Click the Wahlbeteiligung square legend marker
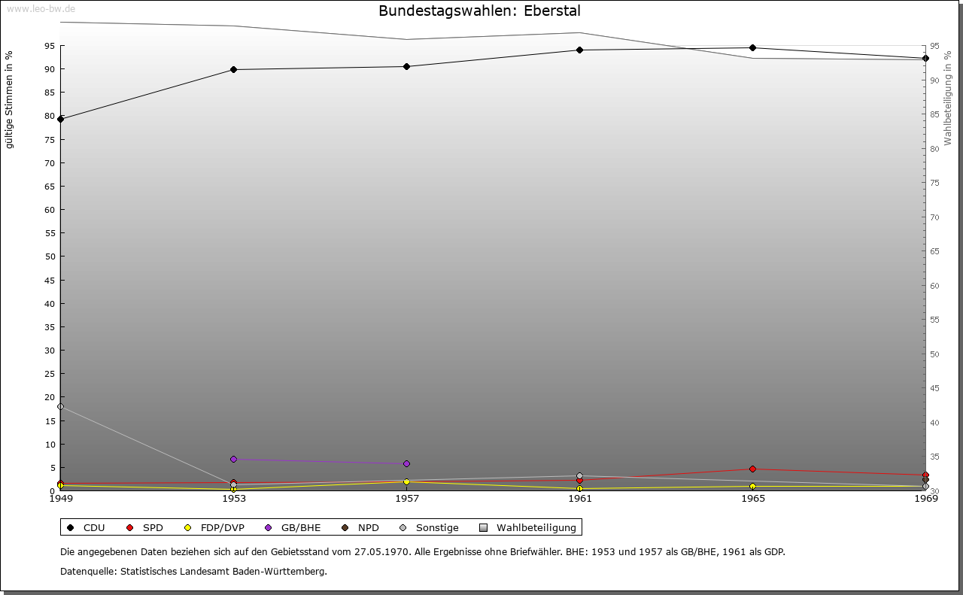Viewport: 963px width, 595px height. 484,528
